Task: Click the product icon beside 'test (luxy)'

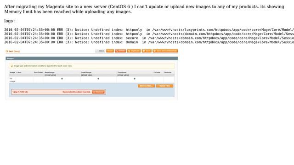Action: [7, 51]
